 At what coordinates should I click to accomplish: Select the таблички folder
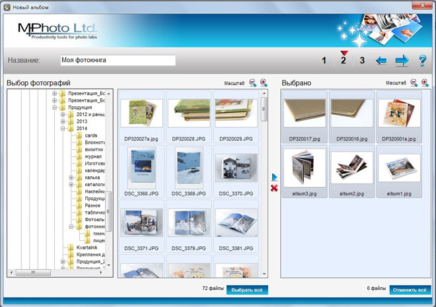click(94, 213)
